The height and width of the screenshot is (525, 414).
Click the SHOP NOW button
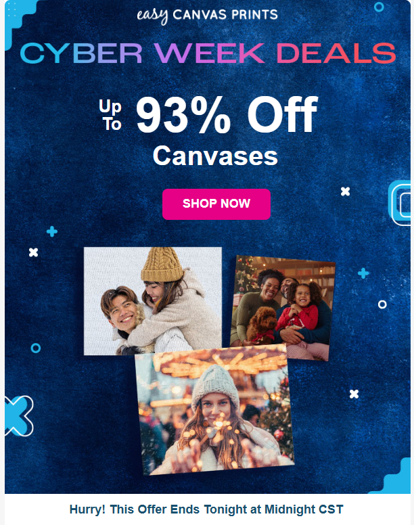216,204
